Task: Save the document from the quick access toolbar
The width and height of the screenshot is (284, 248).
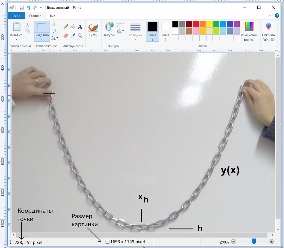Action: click(x=22, y=7)
